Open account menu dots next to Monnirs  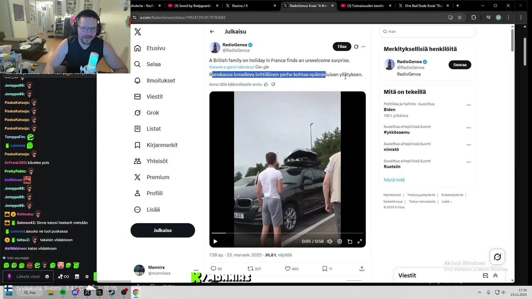[196, 270]
